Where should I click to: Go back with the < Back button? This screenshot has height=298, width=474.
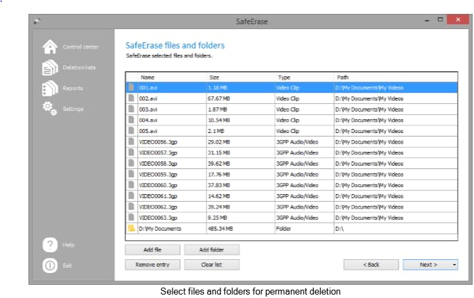click(x=371, y=265)
